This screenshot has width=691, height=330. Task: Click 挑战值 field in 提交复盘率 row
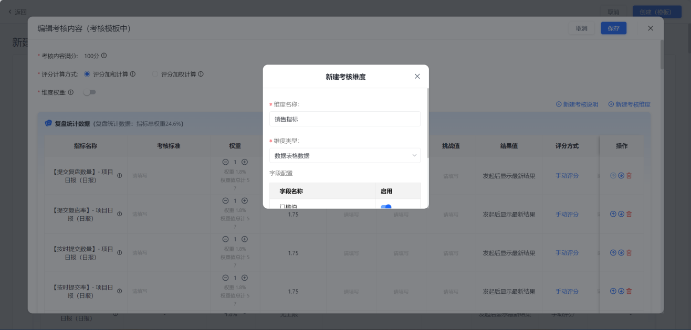pyautogui.click(x=451, y=214)
